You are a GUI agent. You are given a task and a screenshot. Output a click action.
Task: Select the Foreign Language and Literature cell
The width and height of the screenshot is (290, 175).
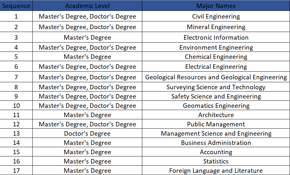[216, 171]
